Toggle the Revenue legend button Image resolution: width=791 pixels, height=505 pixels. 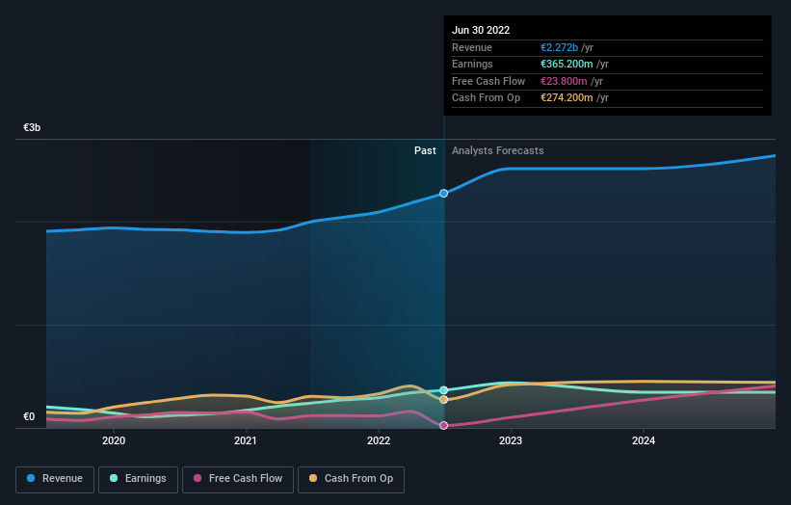pyautogui.click(x=55, y=479)
